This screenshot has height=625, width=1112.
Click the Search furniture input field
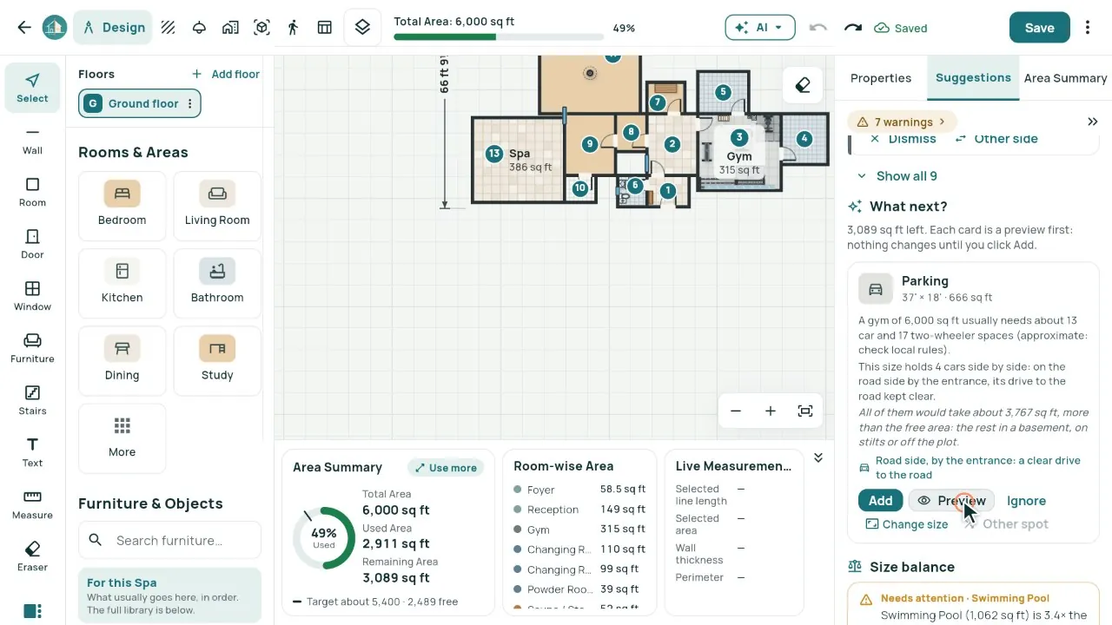tap(169, 540)
